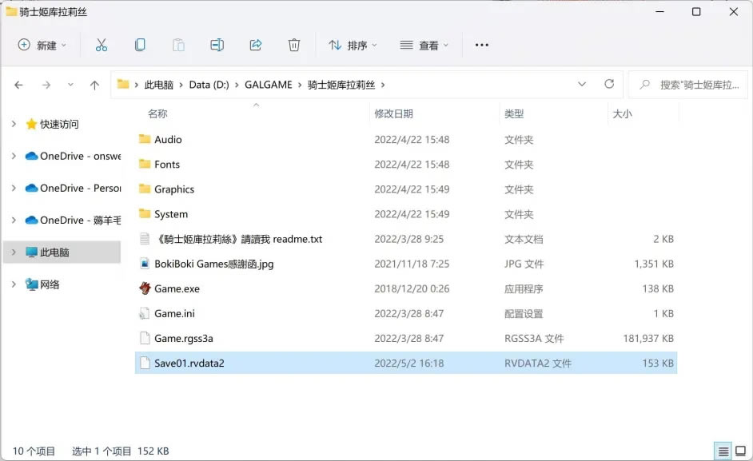Click the Cut scissors icon
This screenshot has height=461, width=753.
pos(102,46)
